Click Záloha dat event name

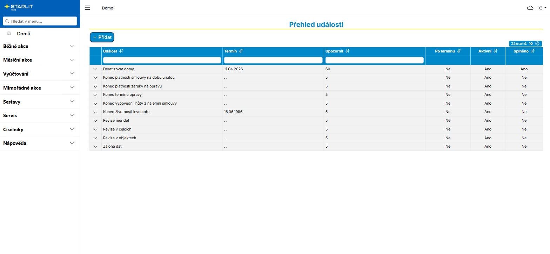[x=112, y=147]
